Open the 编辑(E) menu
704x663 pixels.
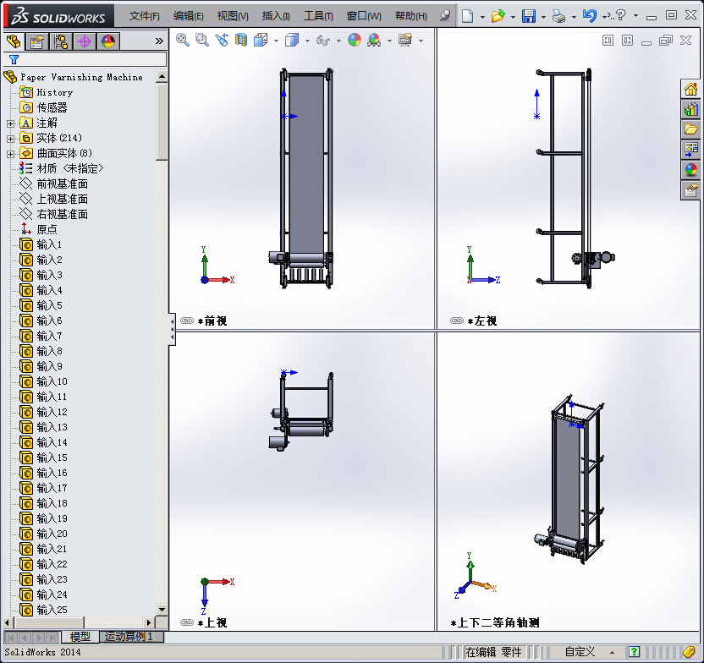click(x=188, y=16)
